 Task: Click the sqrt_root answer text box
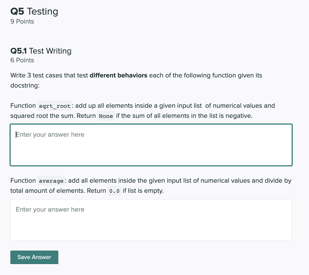pyautogui.click(x=151, y=145)
